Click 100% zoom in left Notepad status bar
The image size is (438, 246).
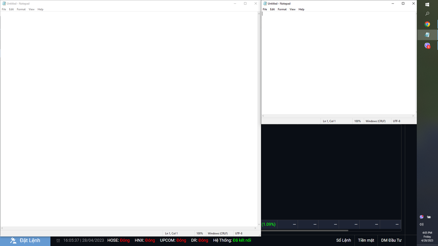point(199,233)
